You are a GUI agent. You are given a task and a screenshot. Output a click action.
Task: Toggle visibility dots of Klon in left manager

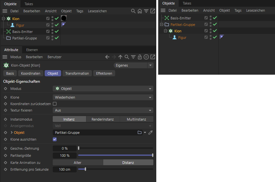[52, 18]
